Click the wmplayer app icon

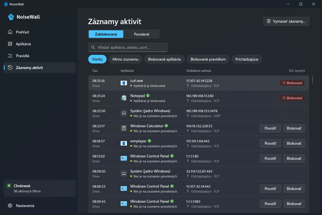[124, 143]
